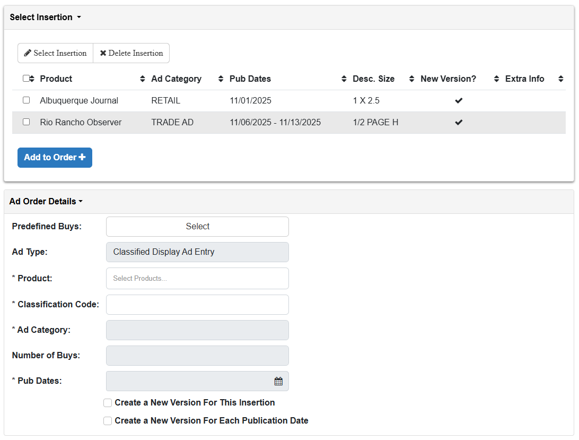Open the Predefined Buys Select dropdown
This screenshot has width=579, height=440.
pyautogui.click(x=197, y=226)
